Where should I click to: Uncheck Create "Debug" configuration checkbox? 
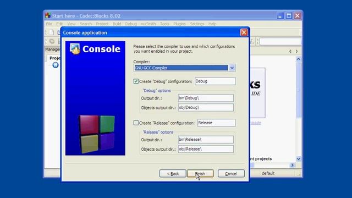[x=136, y=81]
